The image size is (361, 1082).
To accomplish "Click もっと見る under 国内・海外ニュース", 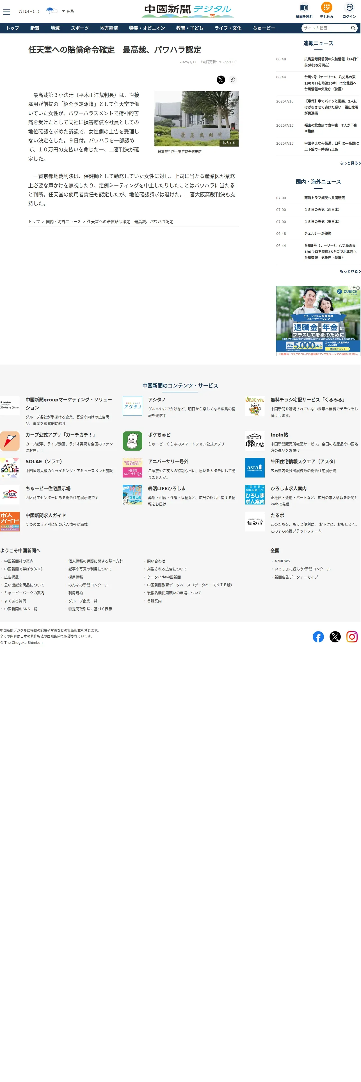I will click(350, 271).
